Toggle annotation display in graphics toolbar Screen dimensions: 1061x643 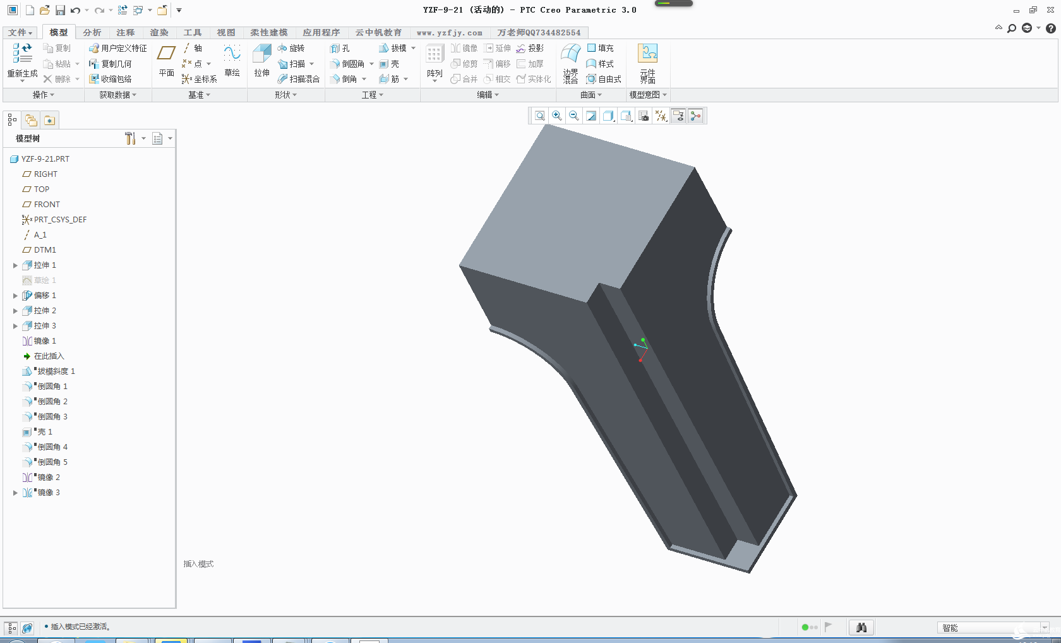tap(678, 116)
